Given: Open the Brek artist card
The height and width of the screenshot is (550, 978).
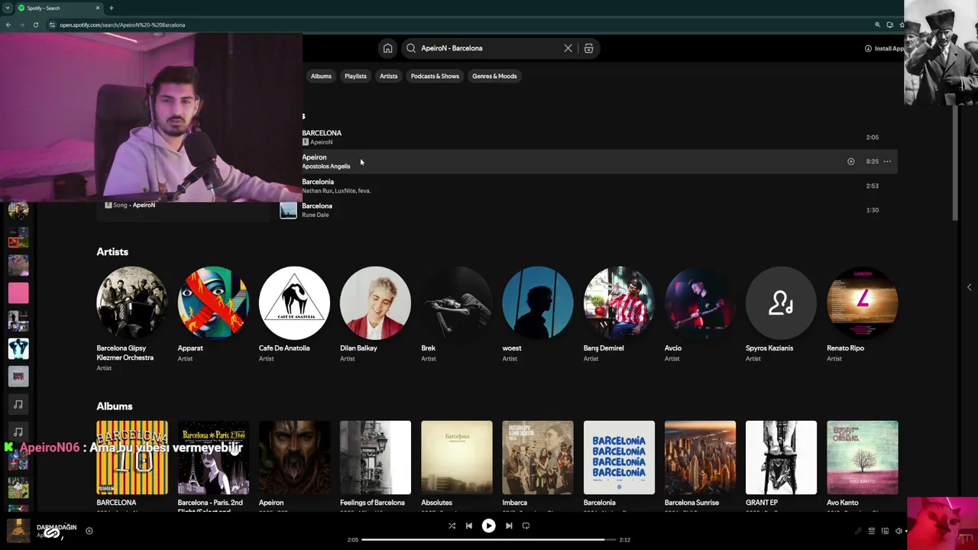Looking at the screenshot, I should pyautogui.click(x=456, y=315).
